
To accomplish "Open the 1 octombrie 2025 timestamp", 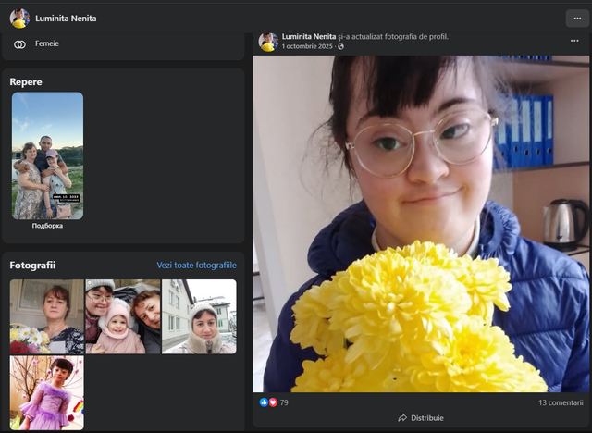I will tap(307, 46).
